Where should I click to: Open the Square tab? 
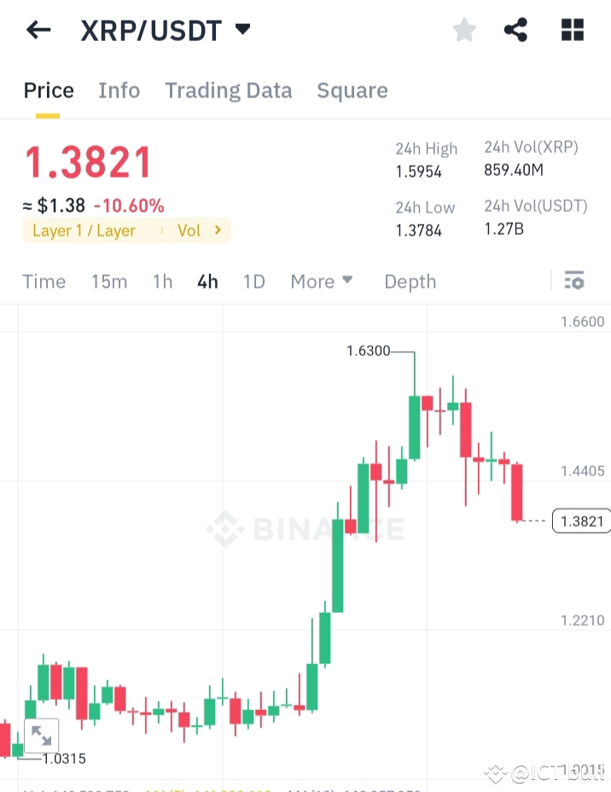coord(352,90)
